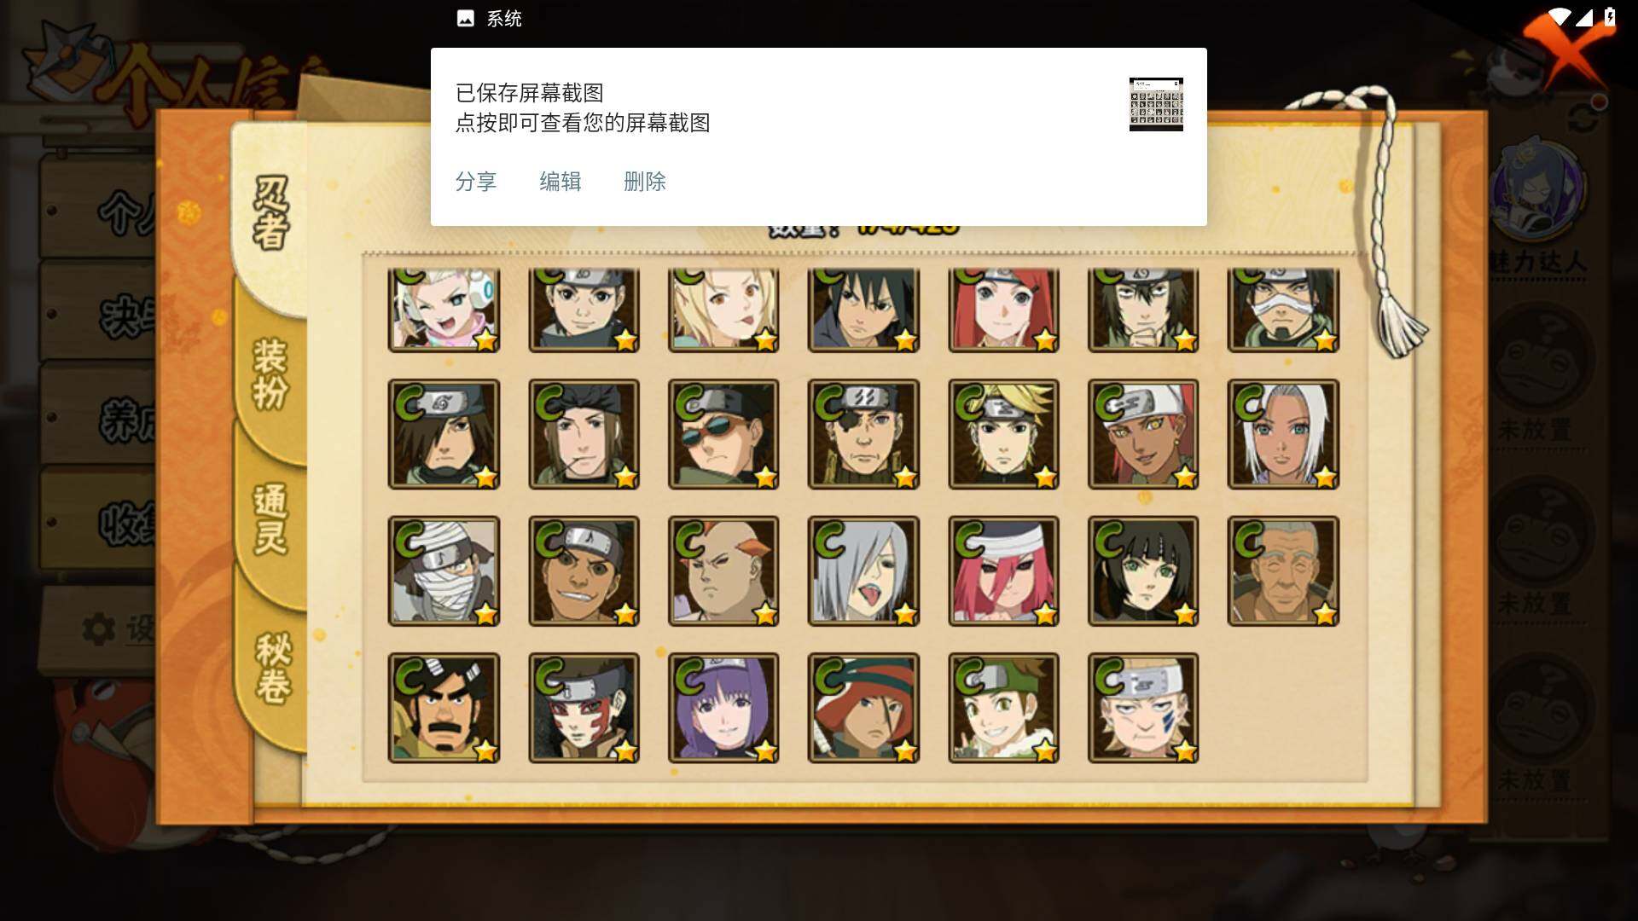Pick the white-haired female ninja portrait
This screenshot has width=1638, height=921.
[1283, 434]
